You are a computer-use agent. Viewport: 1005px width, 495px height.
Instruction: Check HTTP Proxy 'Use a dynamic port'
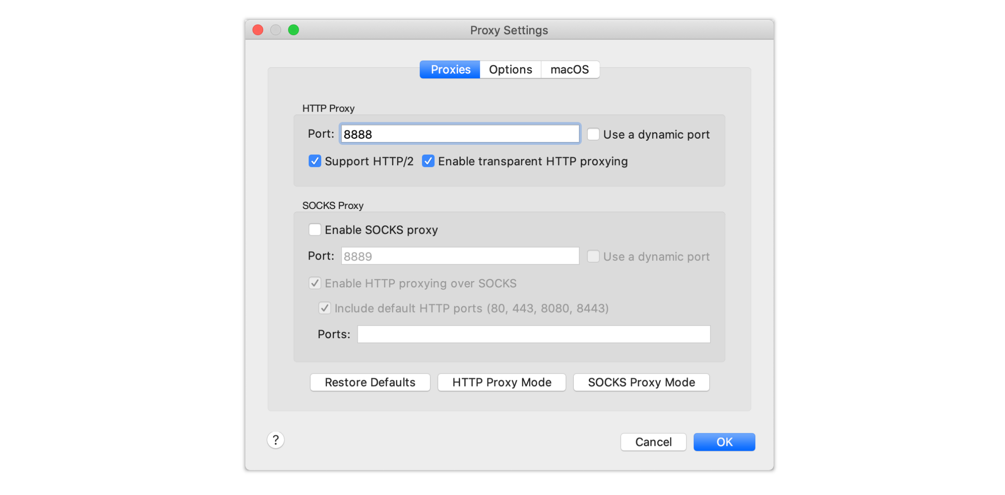pos(593,134)
